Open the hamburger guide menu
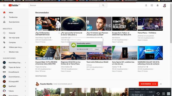The height and width of the screenshot is (96, 172). [4, 5]
